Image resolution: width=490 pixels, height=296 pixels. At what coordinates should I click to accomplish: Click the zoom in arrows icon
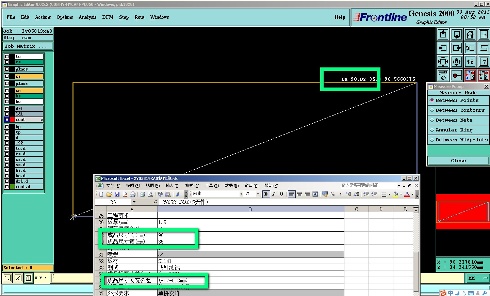(443, 62)
